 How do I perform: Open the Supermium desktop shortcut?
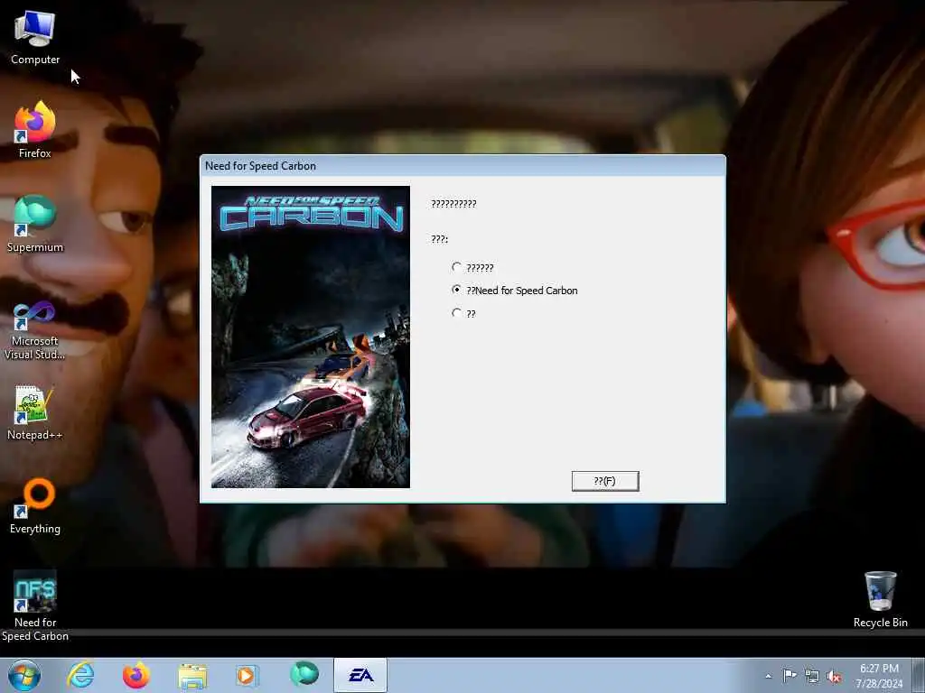[x=35, y=224]
